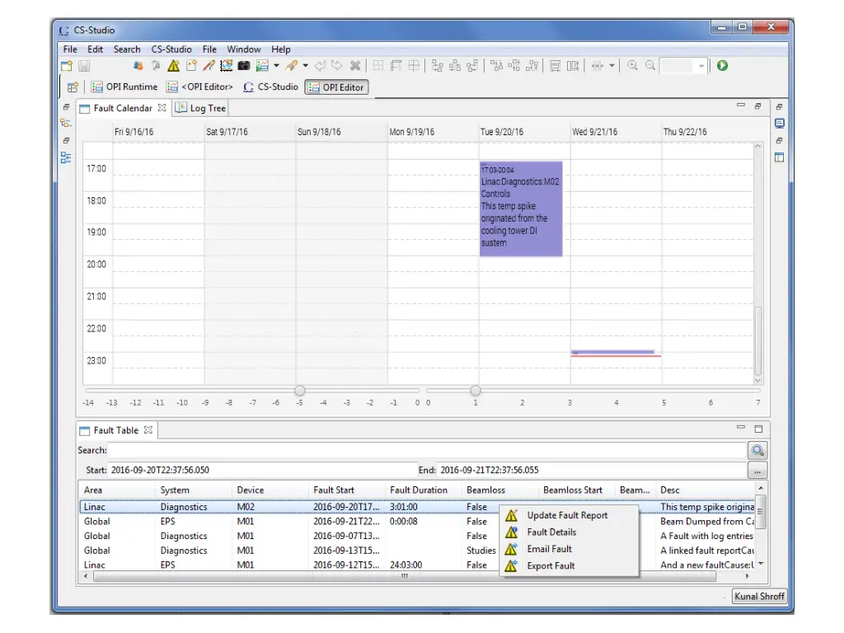Click the yellow warning triangle toolbar icon
Image resolution: width=844 pixels, height=633 pixels.
(x=173, y=66)
